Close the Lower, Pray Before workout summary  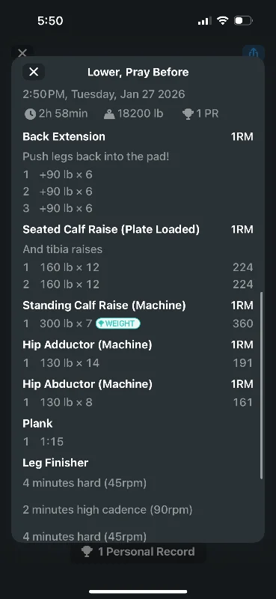point(34,72)
